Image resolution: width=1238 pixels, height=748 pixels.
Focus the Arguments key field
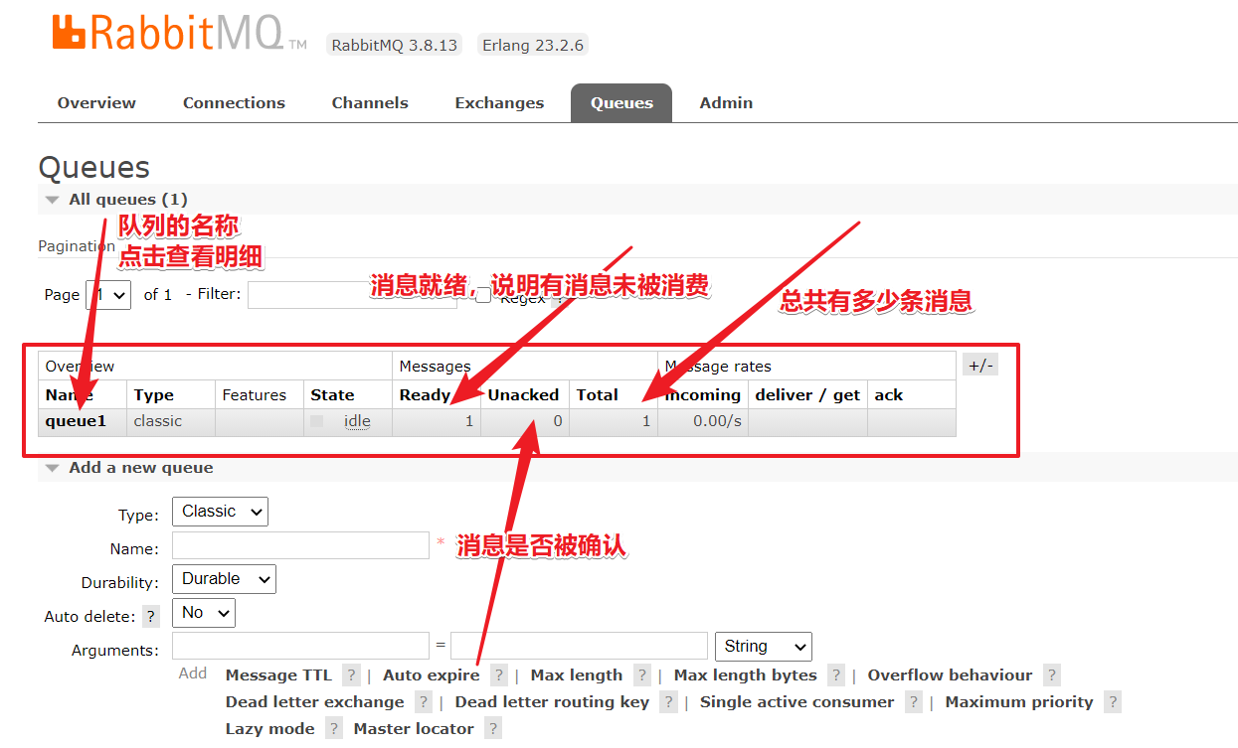(x=300, y=646)
